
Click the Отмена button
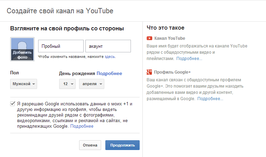[x=90, y=145]
